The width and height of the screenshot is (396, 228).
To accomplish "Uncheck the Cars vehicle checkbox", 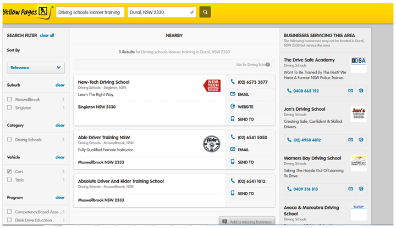I will click(x=9, y=172).
